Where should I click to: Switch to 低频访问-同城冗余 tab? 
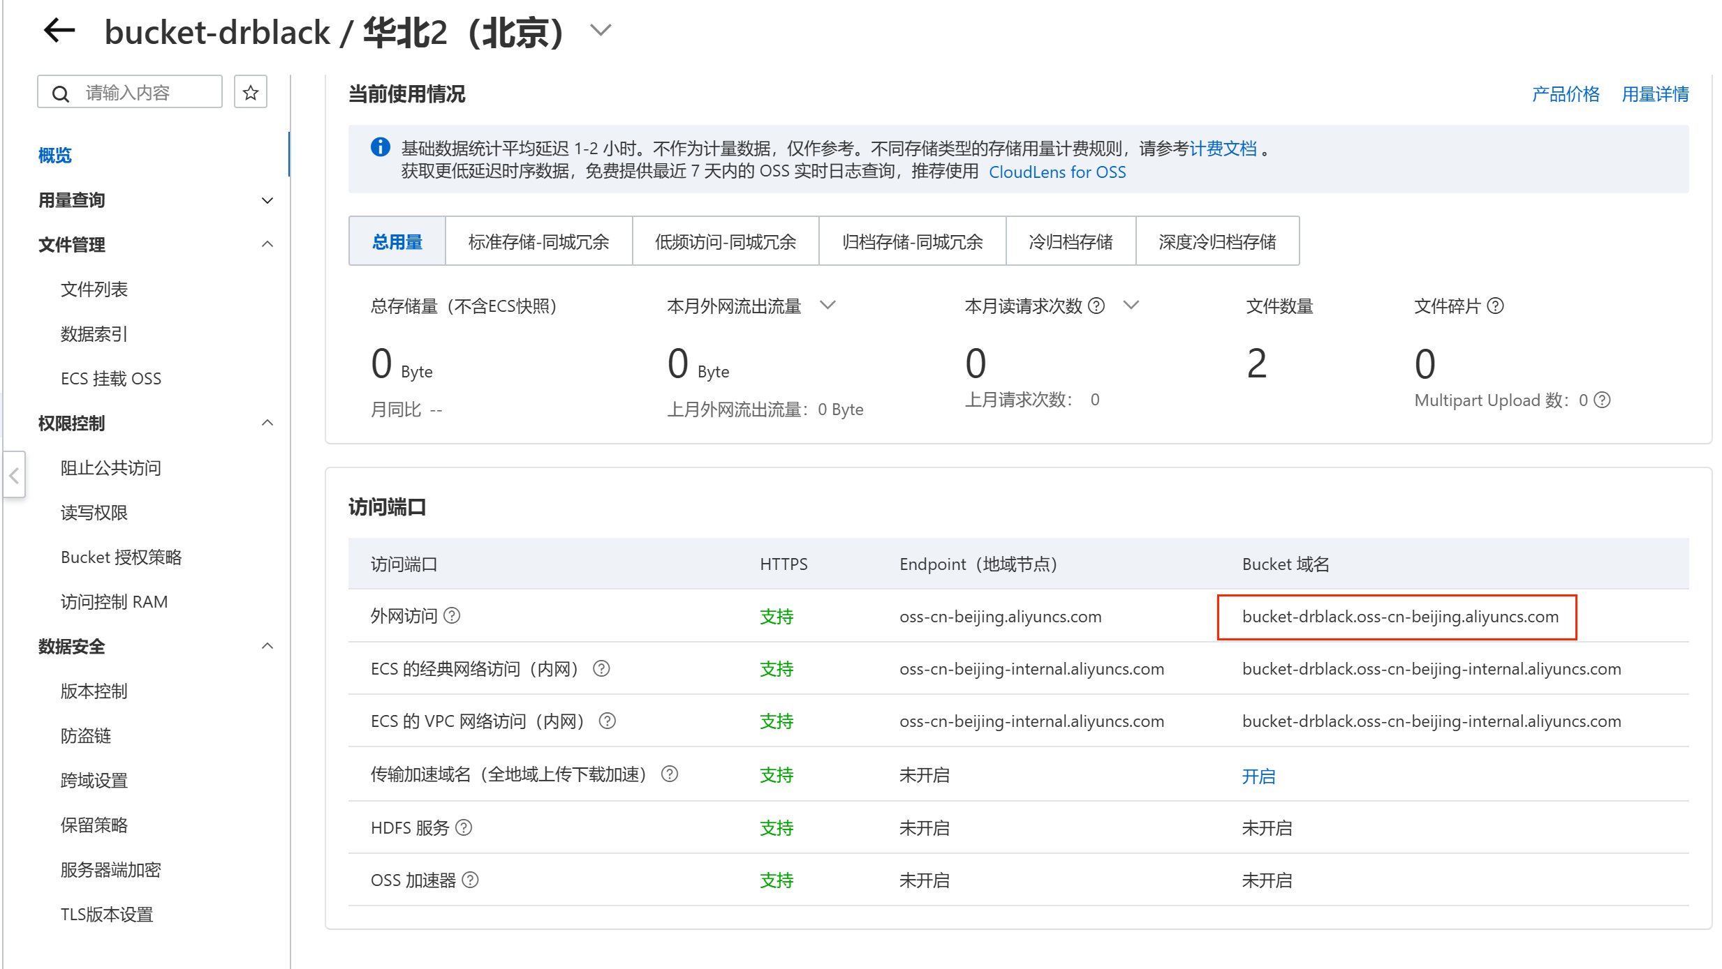pyautogui.click(x=726, y=241)
